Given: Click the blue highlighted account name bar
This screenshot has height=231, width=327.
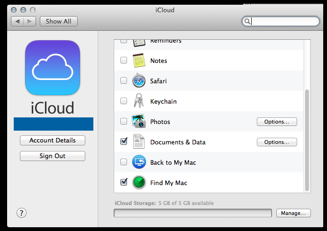Looking at the screenshot, I should (54, 124).
